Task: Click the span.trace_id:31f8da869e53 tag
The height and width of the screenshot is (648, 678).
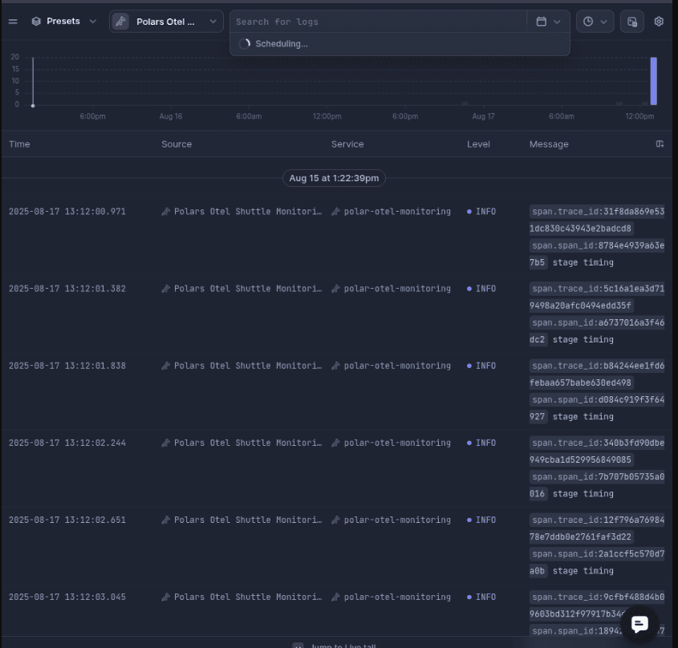Action: [x=597, y=212]
